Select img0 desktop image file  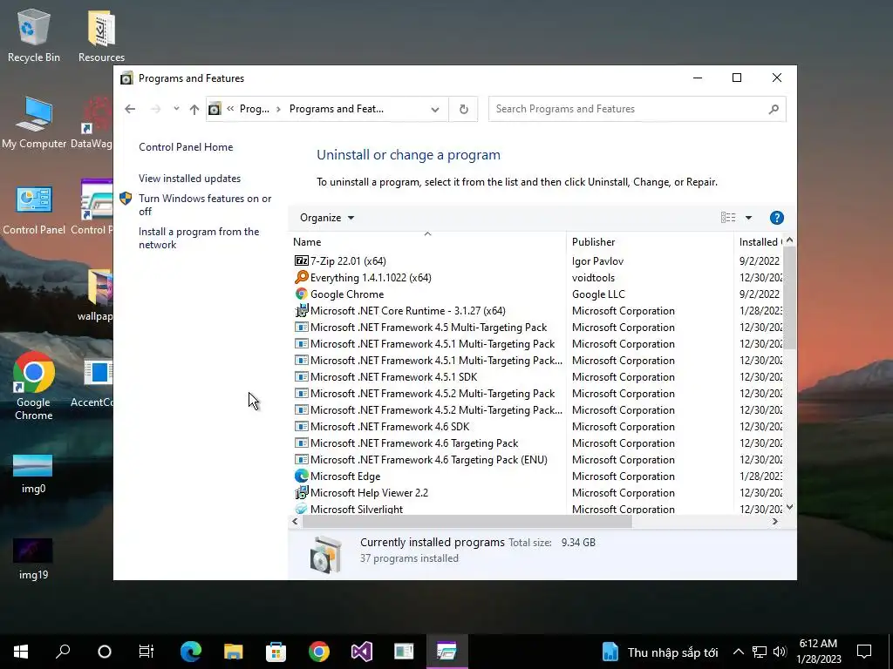point(33,473)
